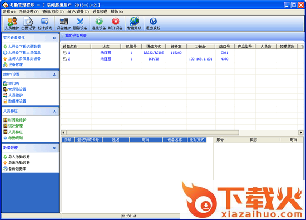Click 人员排班 icon under scheduling list

(5, 132)
